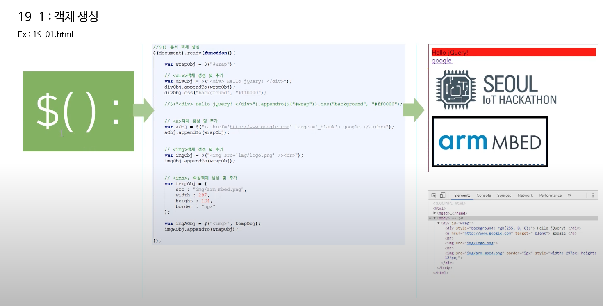Click the line var imgAObj = $("<img>", tempObj);
603x306 pixels.
tap(213, 224)
